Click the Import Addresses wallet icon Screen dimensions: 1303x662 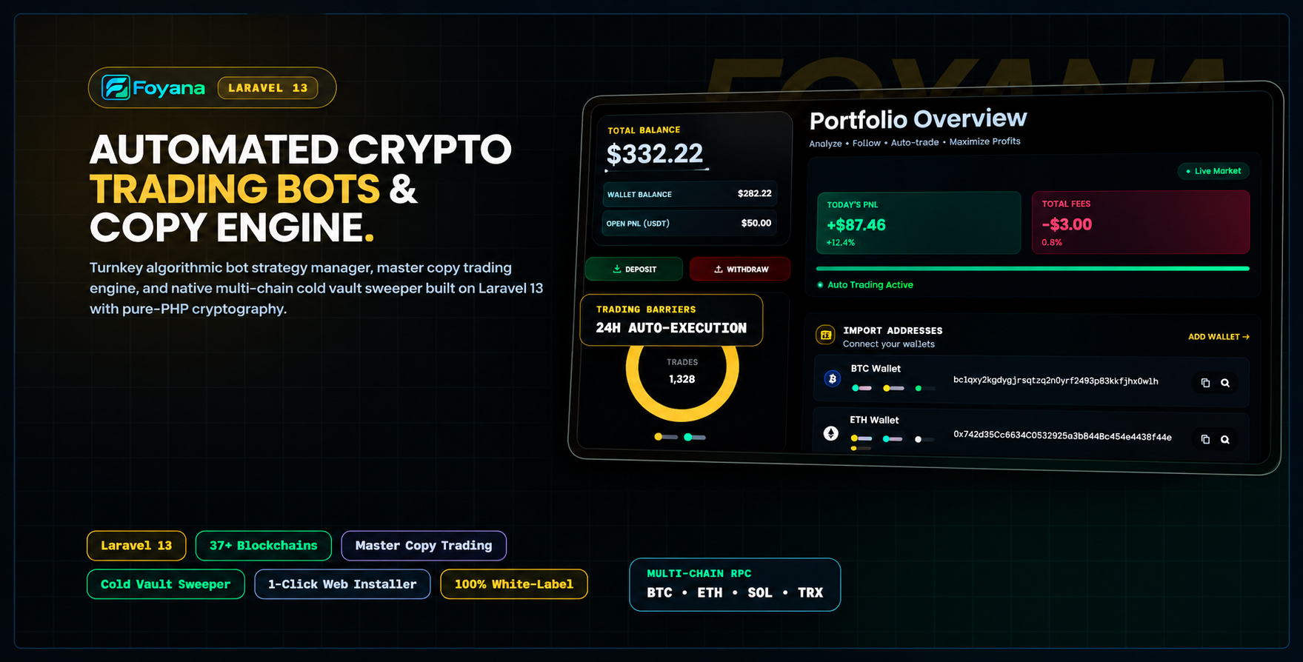825,335
